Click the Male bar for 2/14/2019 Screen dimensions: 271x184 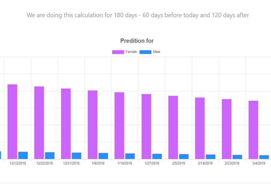click(211, 157)
